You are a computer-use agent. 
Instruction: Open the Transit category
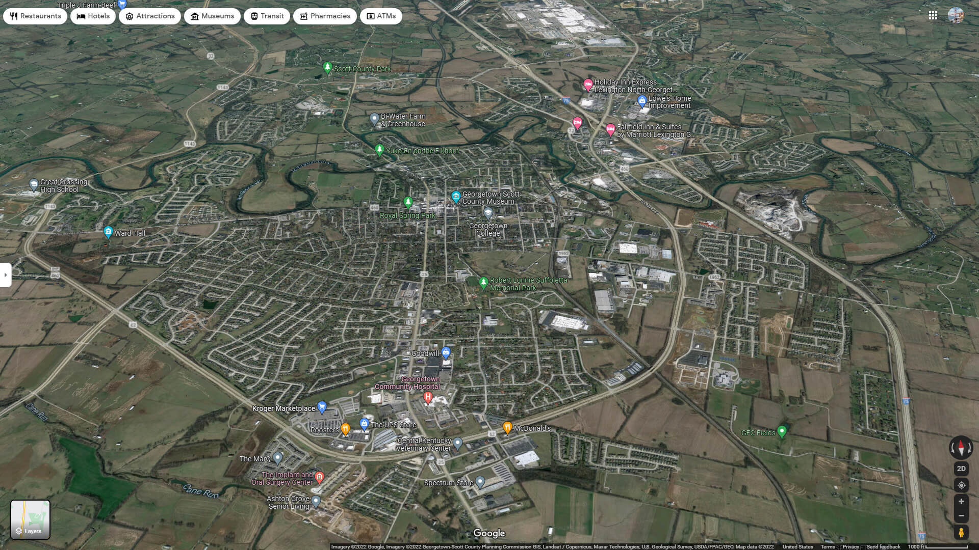point(267,16)
